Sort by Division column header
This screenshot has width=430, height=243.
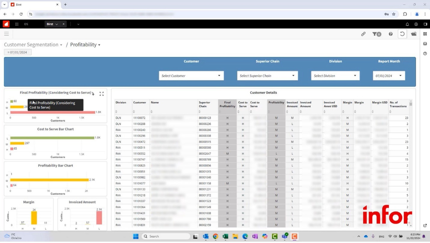pyautogui.click(x=121, y=102)
